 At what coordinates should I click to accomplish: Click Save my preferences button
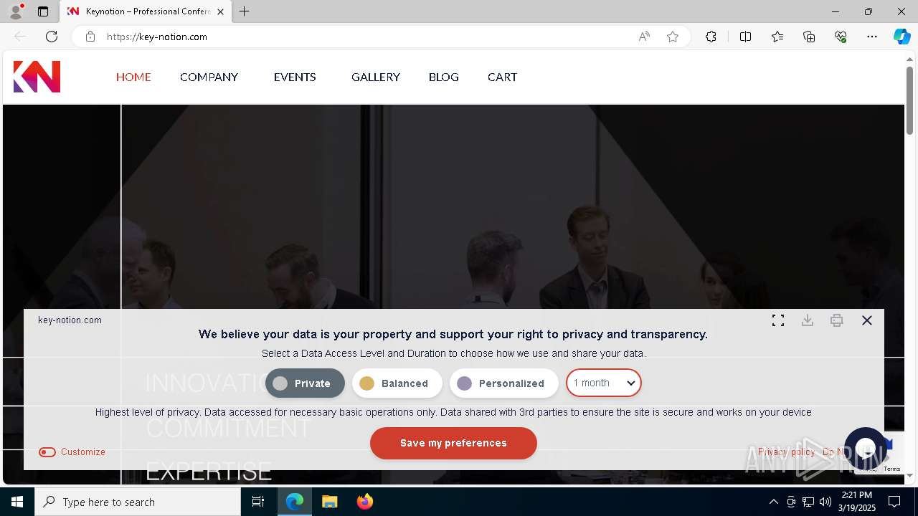click(453, 443)
